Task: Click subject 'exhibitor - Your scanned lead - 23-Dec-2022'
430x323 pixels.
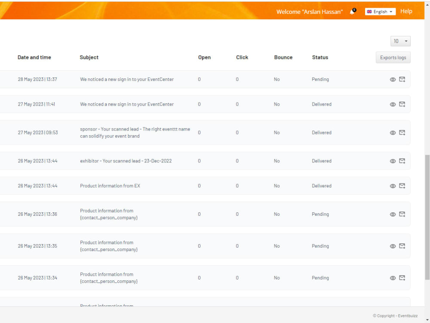Action: point(126,161)
